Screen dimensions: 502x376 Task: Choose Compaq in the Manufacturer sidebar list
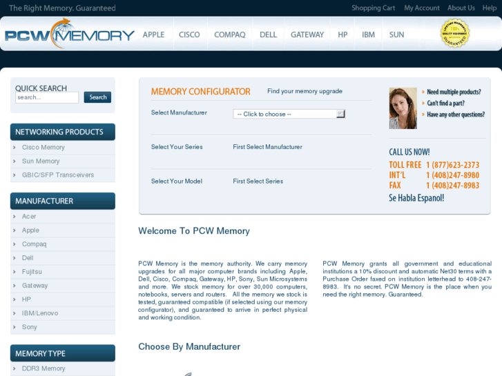click(x=35, y=244)
